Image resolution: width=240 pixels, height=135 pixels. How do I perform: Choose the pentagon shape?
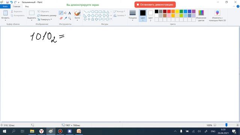[x=93, y=15]
